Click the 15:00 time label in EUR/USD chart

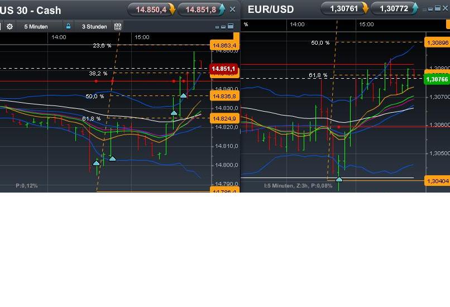(366, 25)
